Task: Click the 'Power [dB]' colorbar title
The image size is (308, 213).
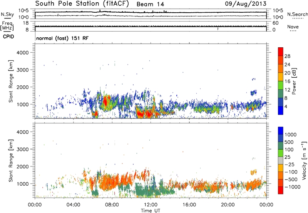Action: 294,81
